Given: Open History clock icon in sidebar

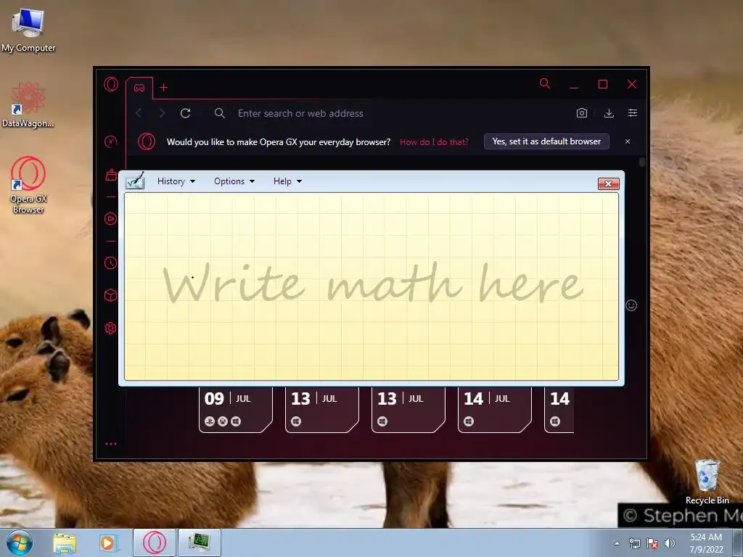Looking at the screenshot, I should tap(110, 263).
